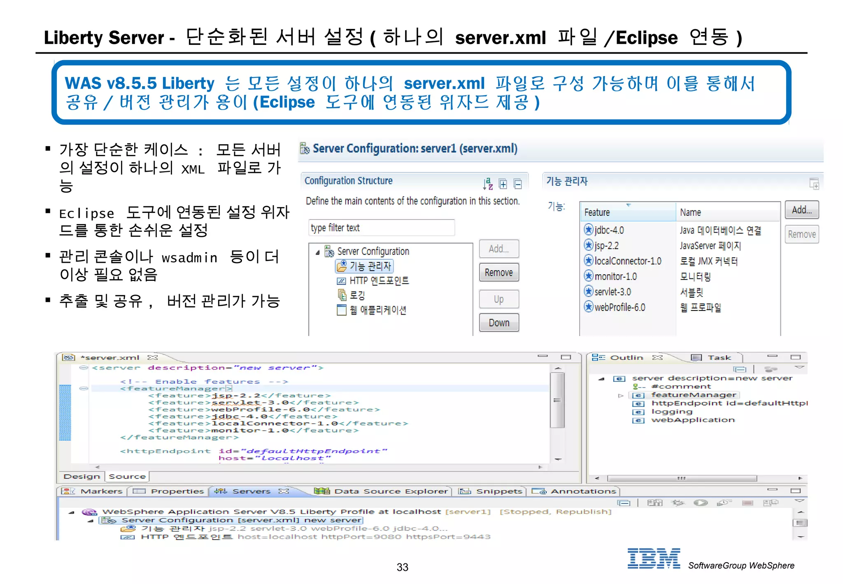Close the Outline view tab via its X
The image size is (843, 584).
point(657,357)
